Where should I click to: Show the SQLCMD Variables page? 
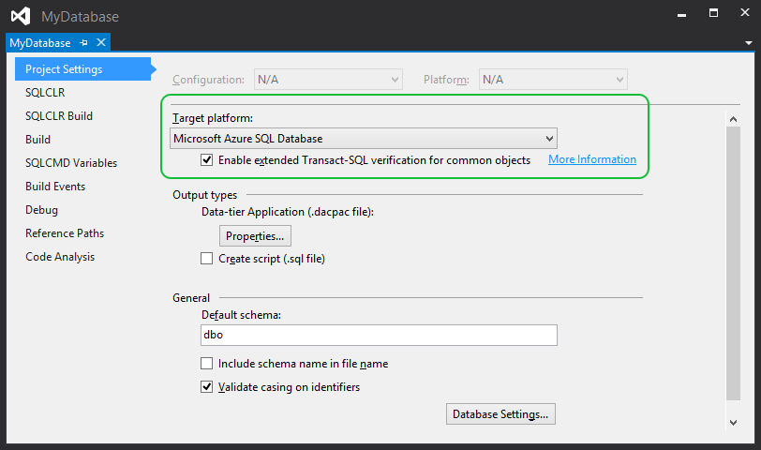[x=71, y=162]
